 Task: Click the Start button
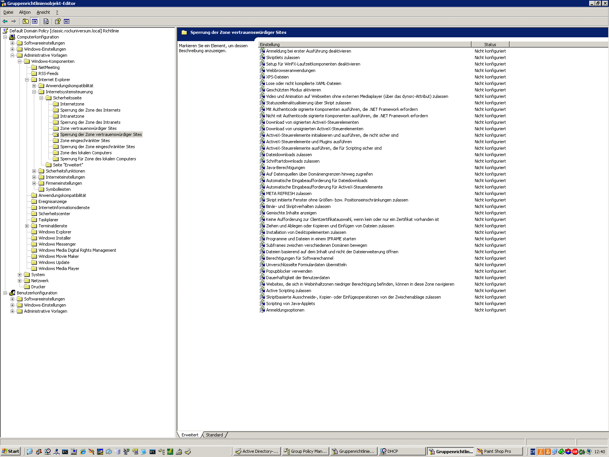11,451
